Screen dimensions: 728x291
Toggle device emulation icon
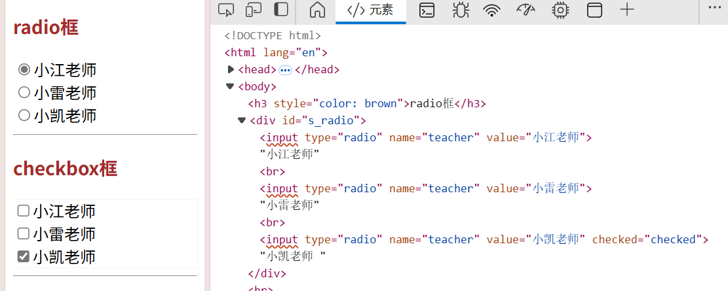coord(254,10)
